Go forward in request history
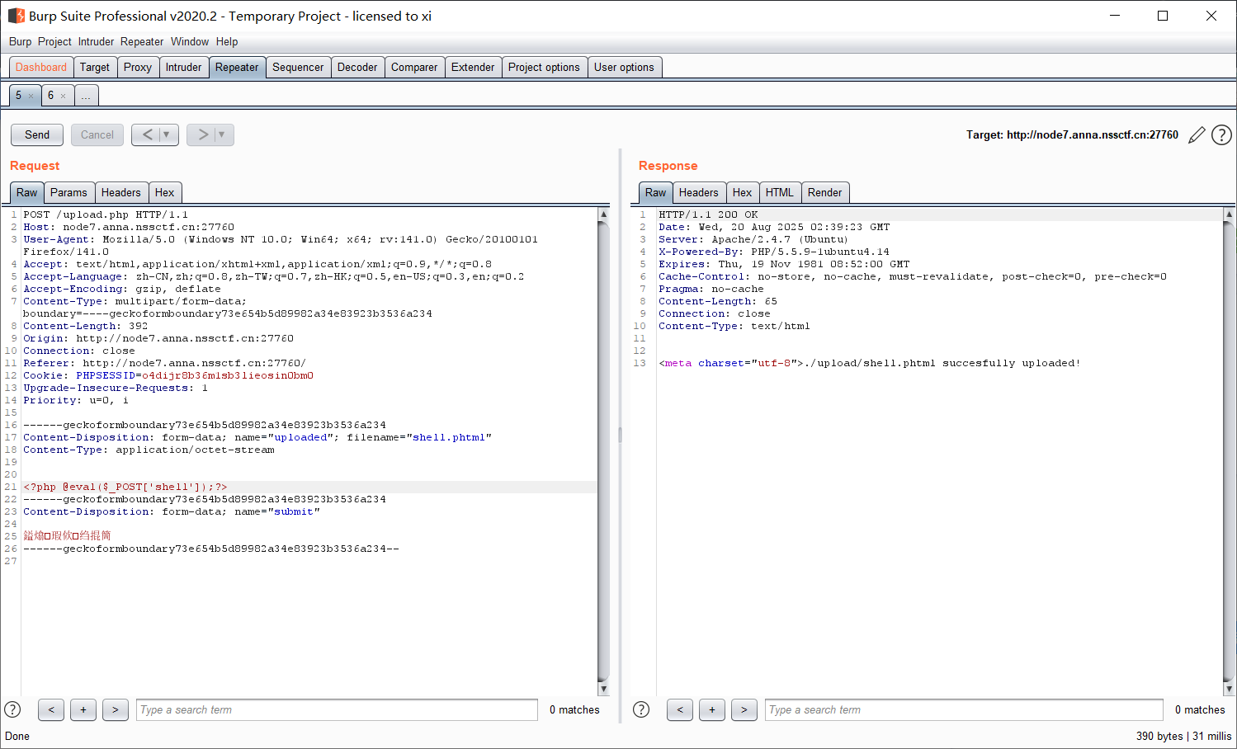The height and width of the screenshot is (749, 1237). [x=202, y=134]
